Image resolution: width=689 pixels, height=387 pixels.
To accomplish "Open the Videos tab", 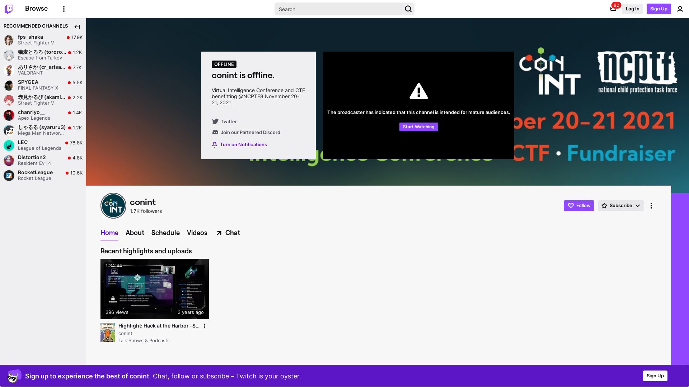I will [197, 233].
